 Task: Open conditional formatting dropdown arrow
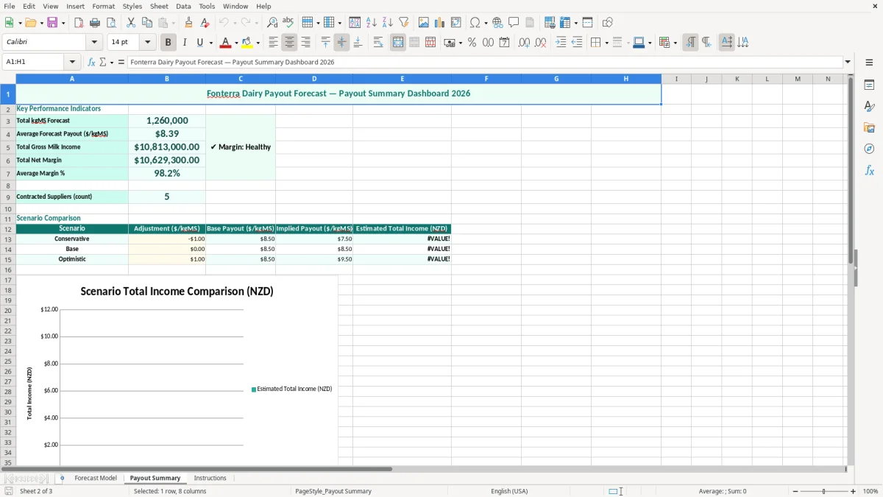tap(675, 43)
